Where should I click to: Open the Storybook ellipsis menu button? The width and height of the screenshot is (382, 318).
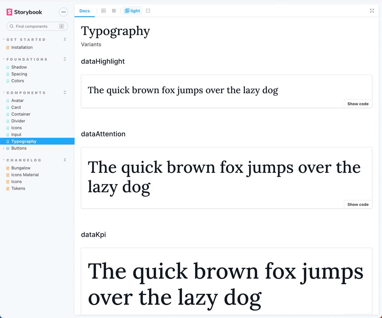64,12
